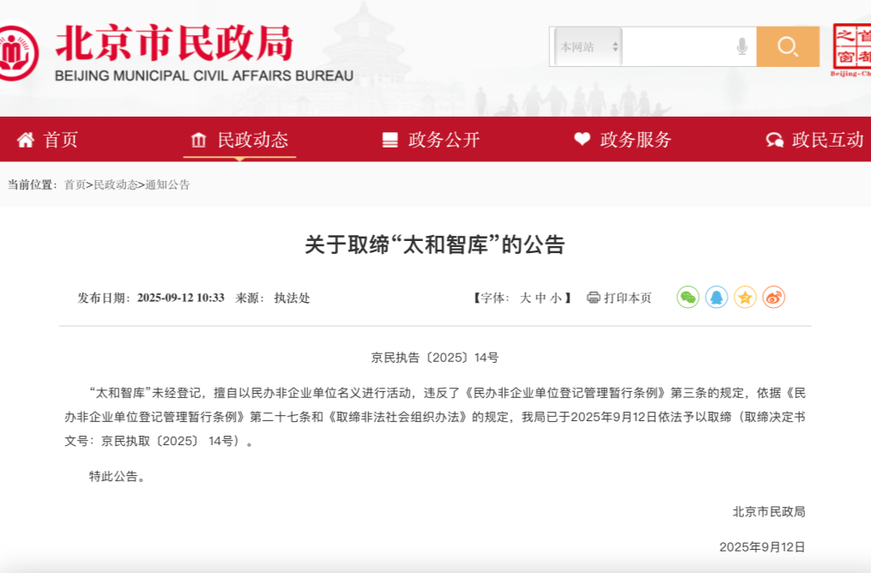
Task: Click the building icon beside 民政动态
Action: pyautogui.click(x=198, y=139)
